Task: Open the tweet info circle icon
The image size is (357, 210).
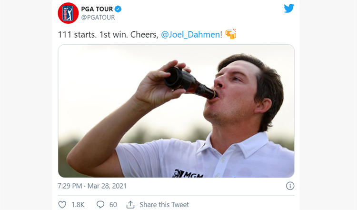Action: [x=290, y=186]
